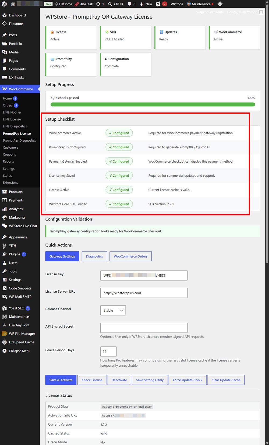Open WooCommerce Orders submenu
The image size is (269, 445).
(8, 106)
